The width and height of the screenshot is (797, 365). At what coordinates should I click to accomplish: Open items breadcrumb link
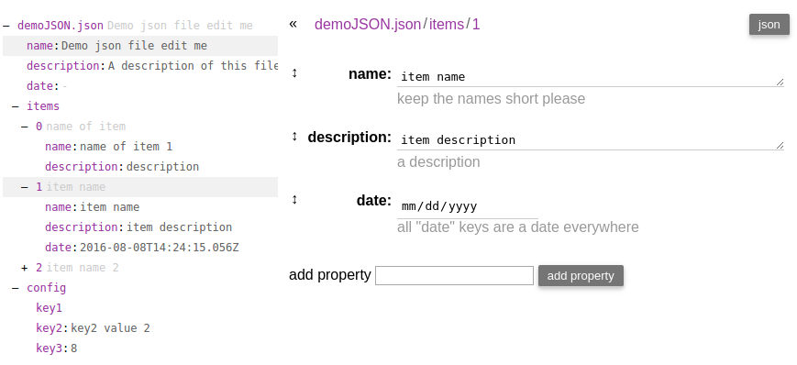447,24
